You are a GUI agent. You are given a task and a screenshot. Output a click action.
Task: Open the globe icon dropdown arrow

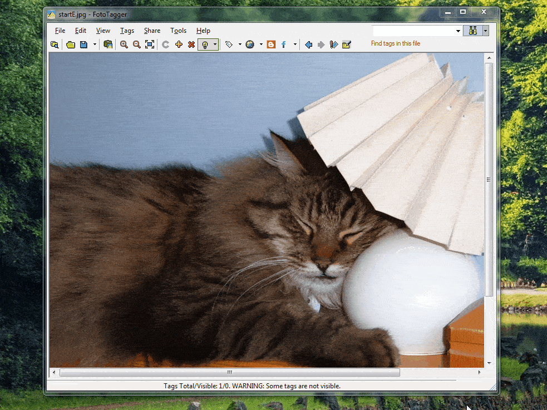point(261,45)
